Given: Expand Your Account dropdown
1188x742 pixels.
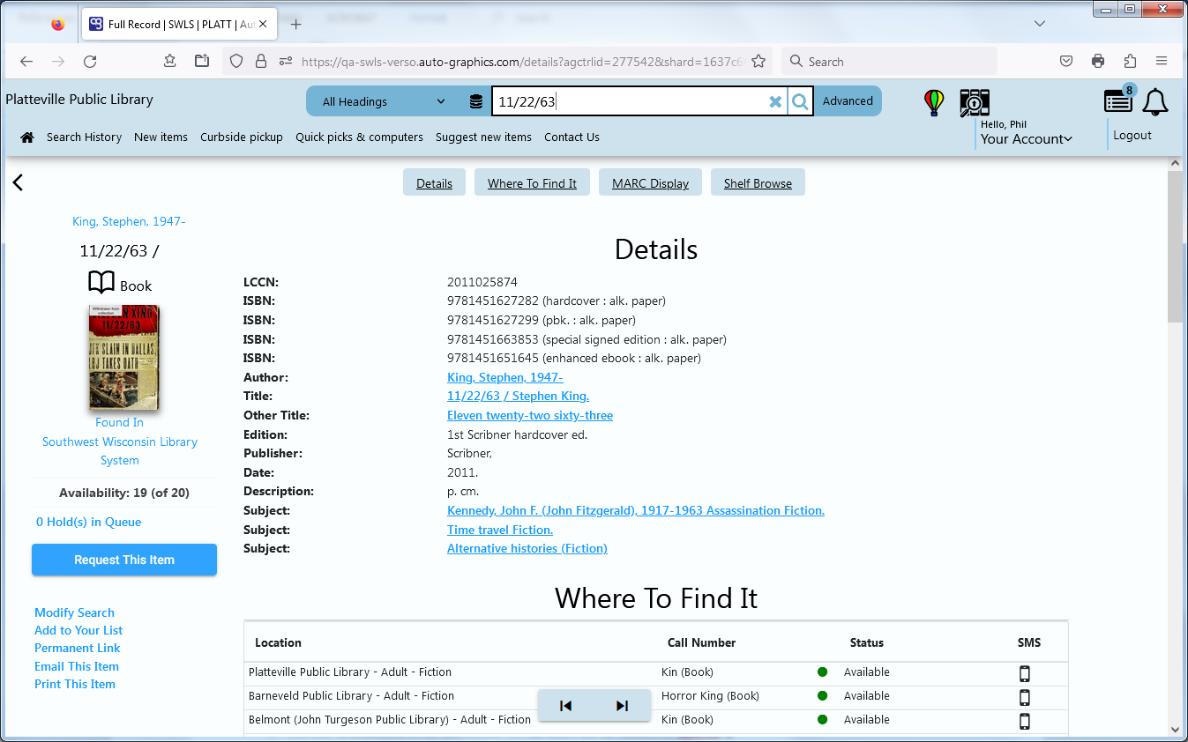Looking at the screenshot, I should tap(1027, 138).
